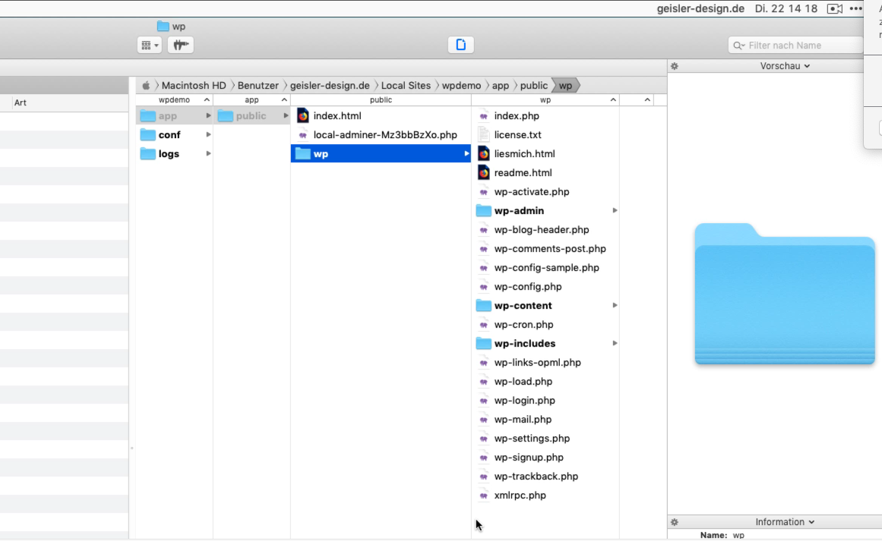The height and width of the screenshot is (541, 882).
Task: Click the PHP icon of wp-login.php
Action: 483,401
